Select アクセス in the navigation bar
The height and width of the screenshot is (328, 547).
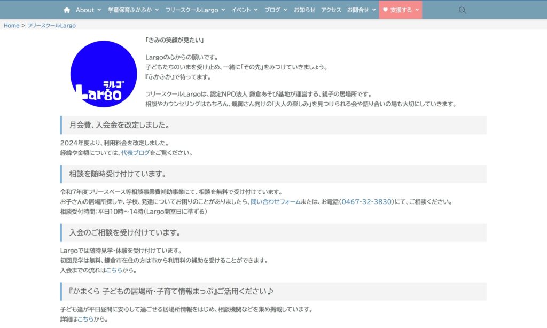331,10
